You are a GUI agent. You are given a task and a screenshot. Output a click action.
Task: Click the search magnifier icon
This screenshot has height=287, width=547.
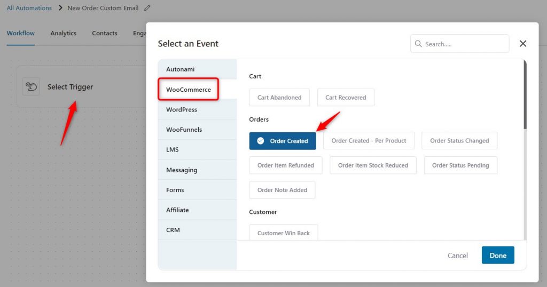point(418,44)
